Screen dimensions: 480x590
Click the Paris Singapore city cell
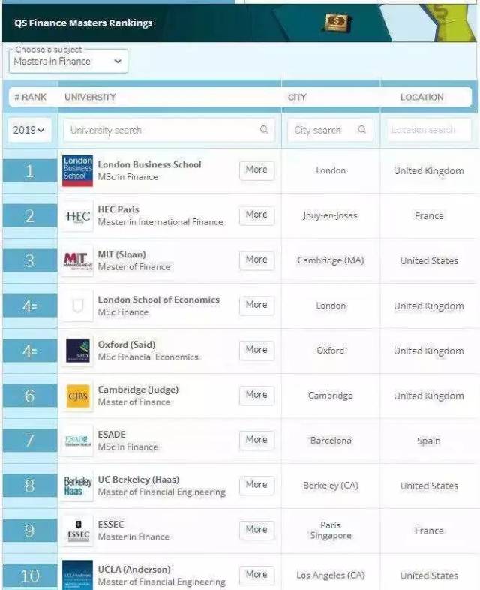(331, 530)
